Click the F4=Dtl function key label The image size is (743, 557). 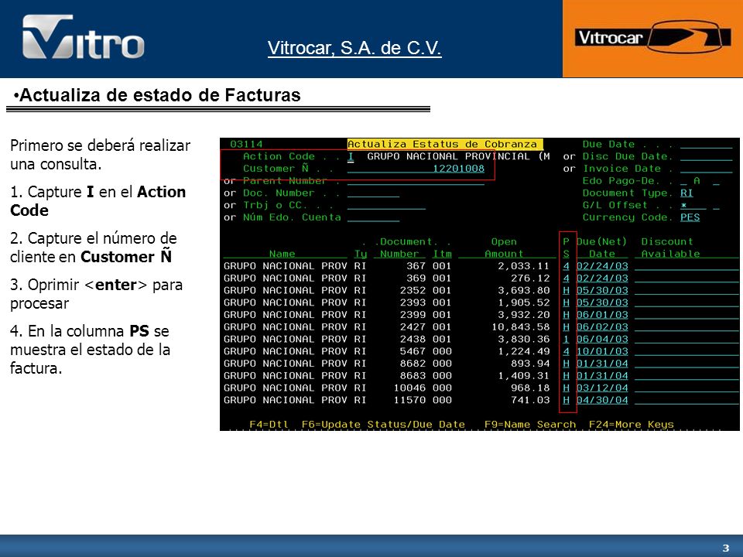[269, 425]
